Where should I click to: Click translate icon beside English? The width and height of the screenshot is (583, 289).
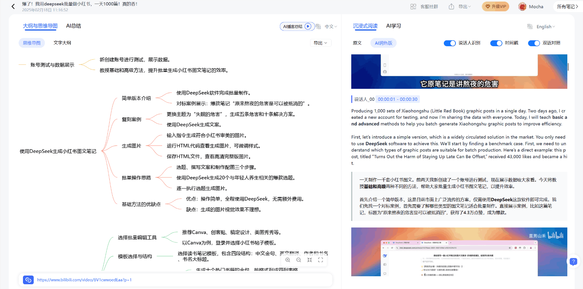530,27
